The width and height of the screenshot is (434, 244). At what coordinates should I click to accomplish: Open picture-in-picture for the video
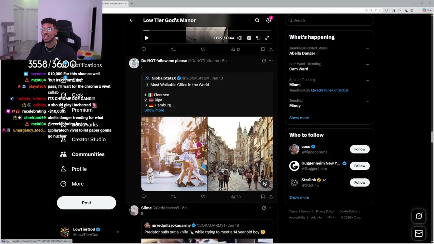(x=258, y=38)
